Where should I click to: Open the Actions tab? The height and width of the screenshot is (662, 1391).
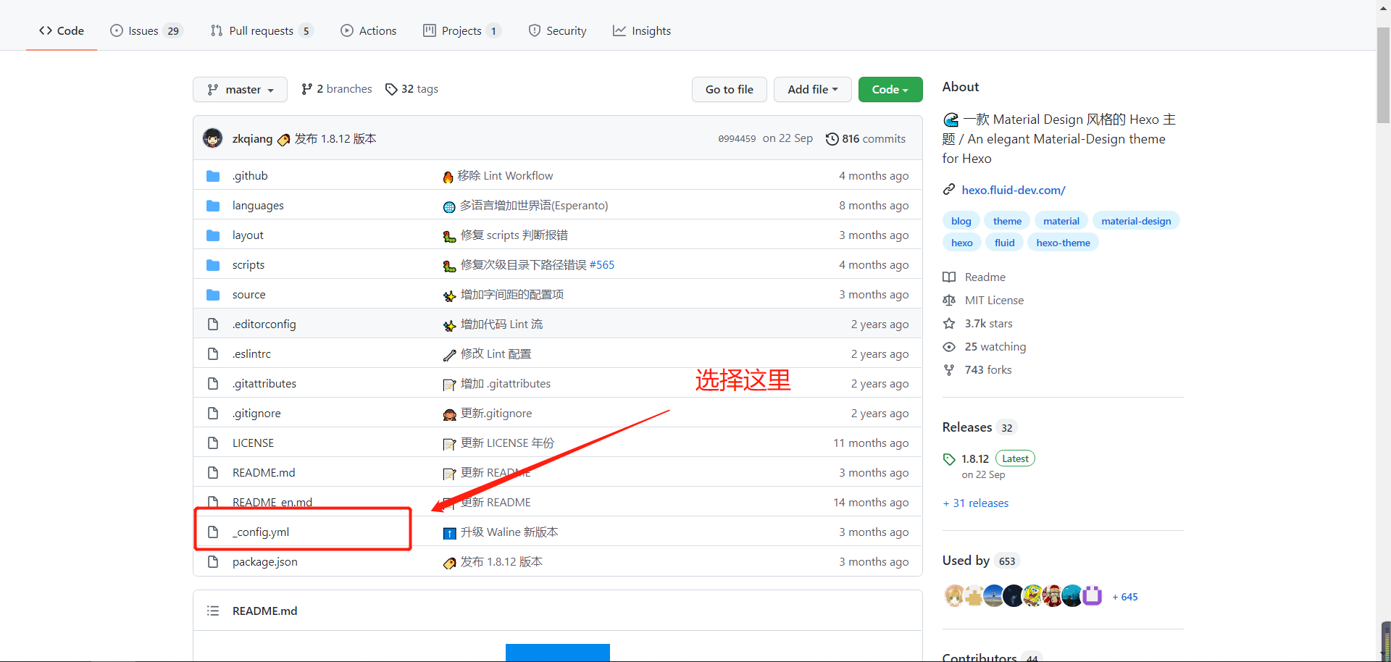coord(369,30)
